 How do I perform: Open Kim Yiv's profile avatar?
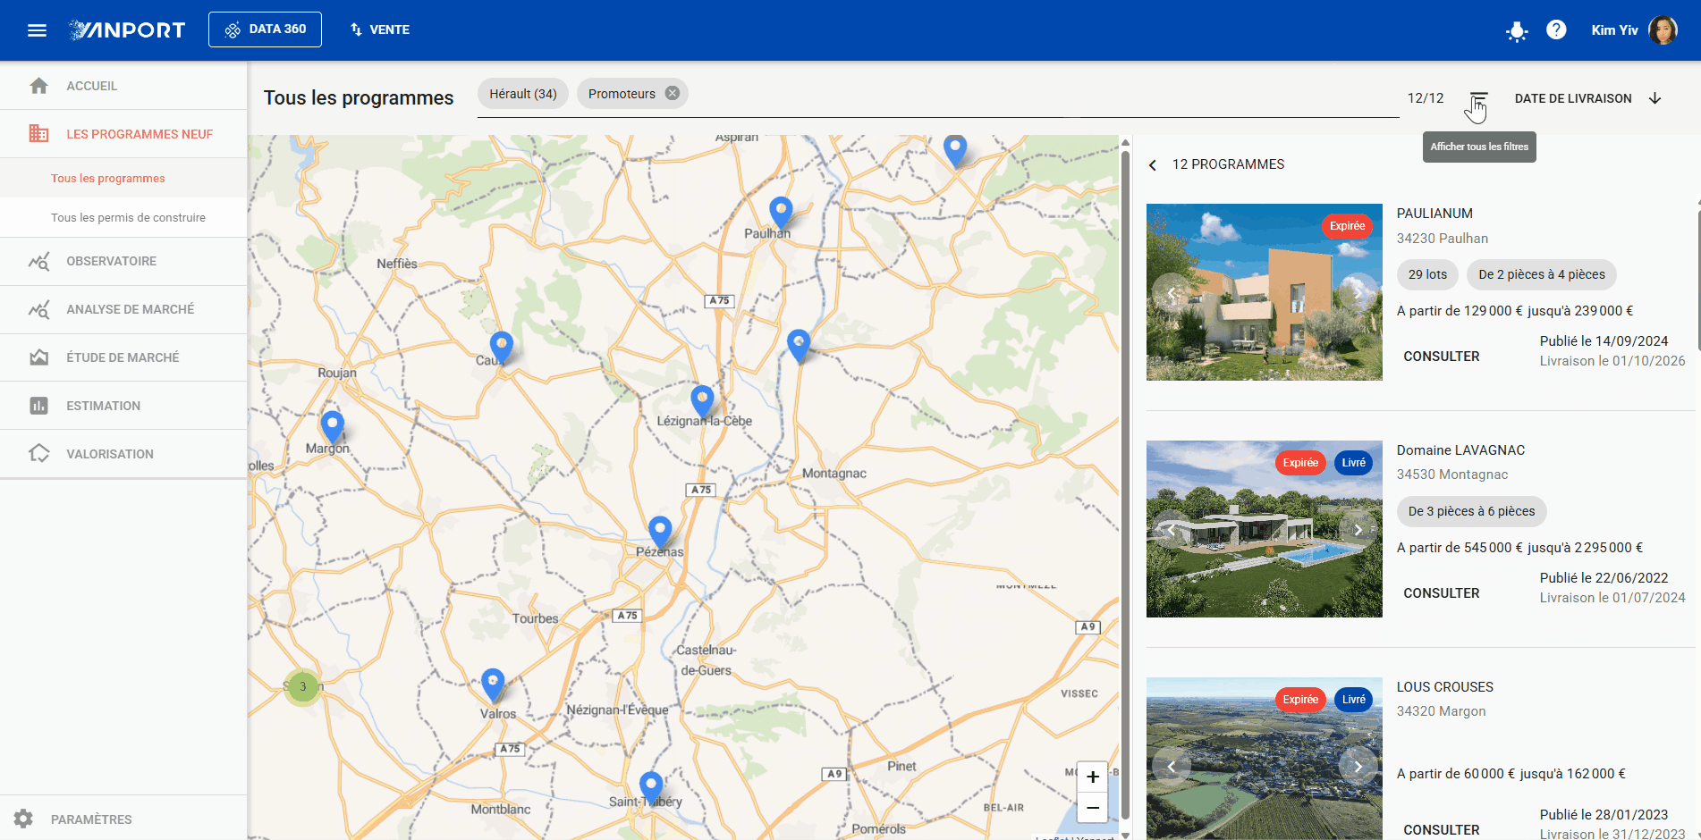(1663, 29)
